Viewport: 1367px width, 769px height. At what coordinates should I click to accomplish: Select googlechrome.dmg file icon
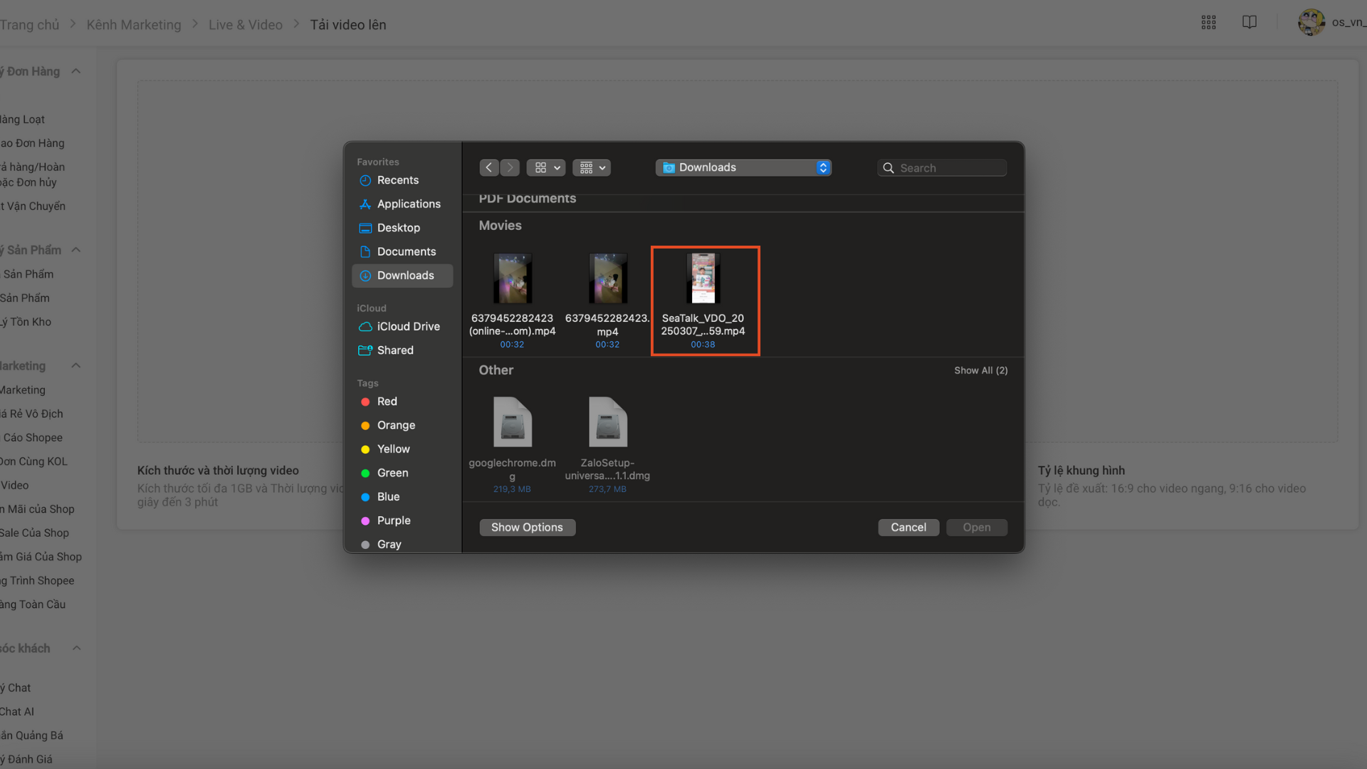tap(512, 422)
